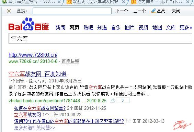Close the 360 安全报告 tab
This screenshot has width=194, height=132.
tap(59, 2)
